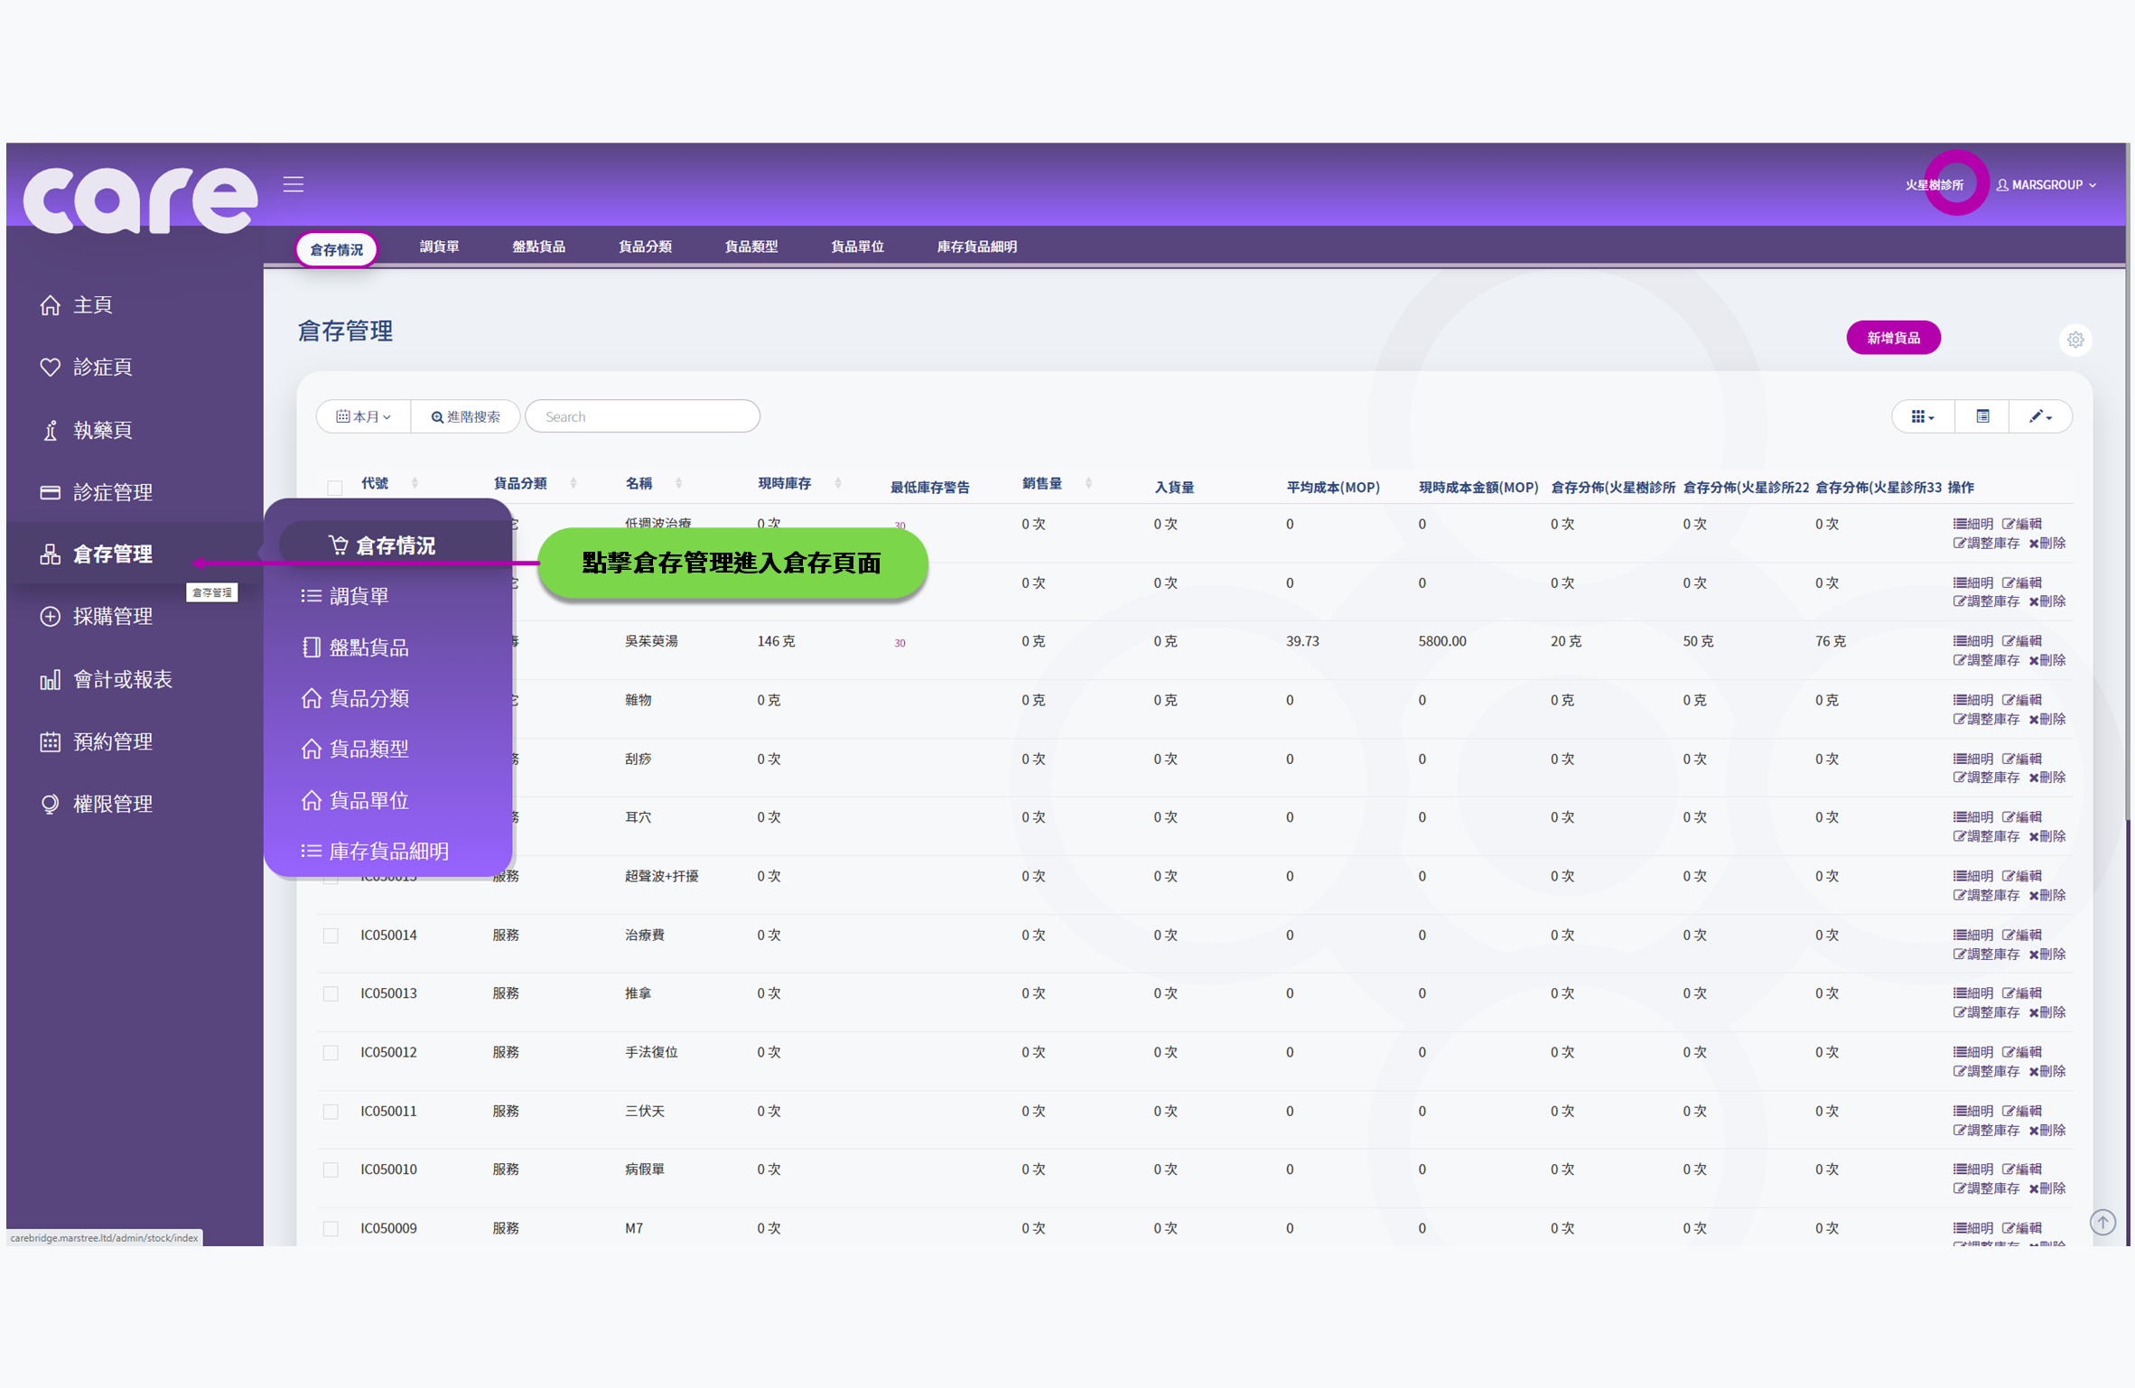
Task: Select 盤點貨品 in the flyout submenu
Action: [x=368, y=647]
